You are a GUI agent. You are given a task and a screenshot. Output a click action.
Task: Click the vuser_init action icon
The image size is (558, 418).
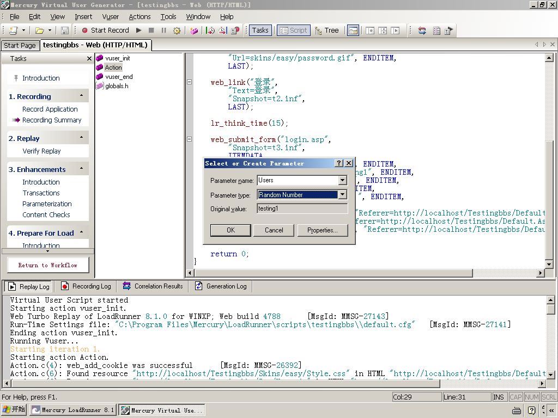pos(100,58)
